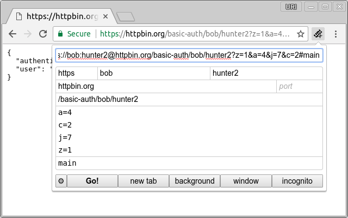The width and height of the screenshot is (348, 218).
Task: Reload the page with refresh icon
Action: point(43,34)
